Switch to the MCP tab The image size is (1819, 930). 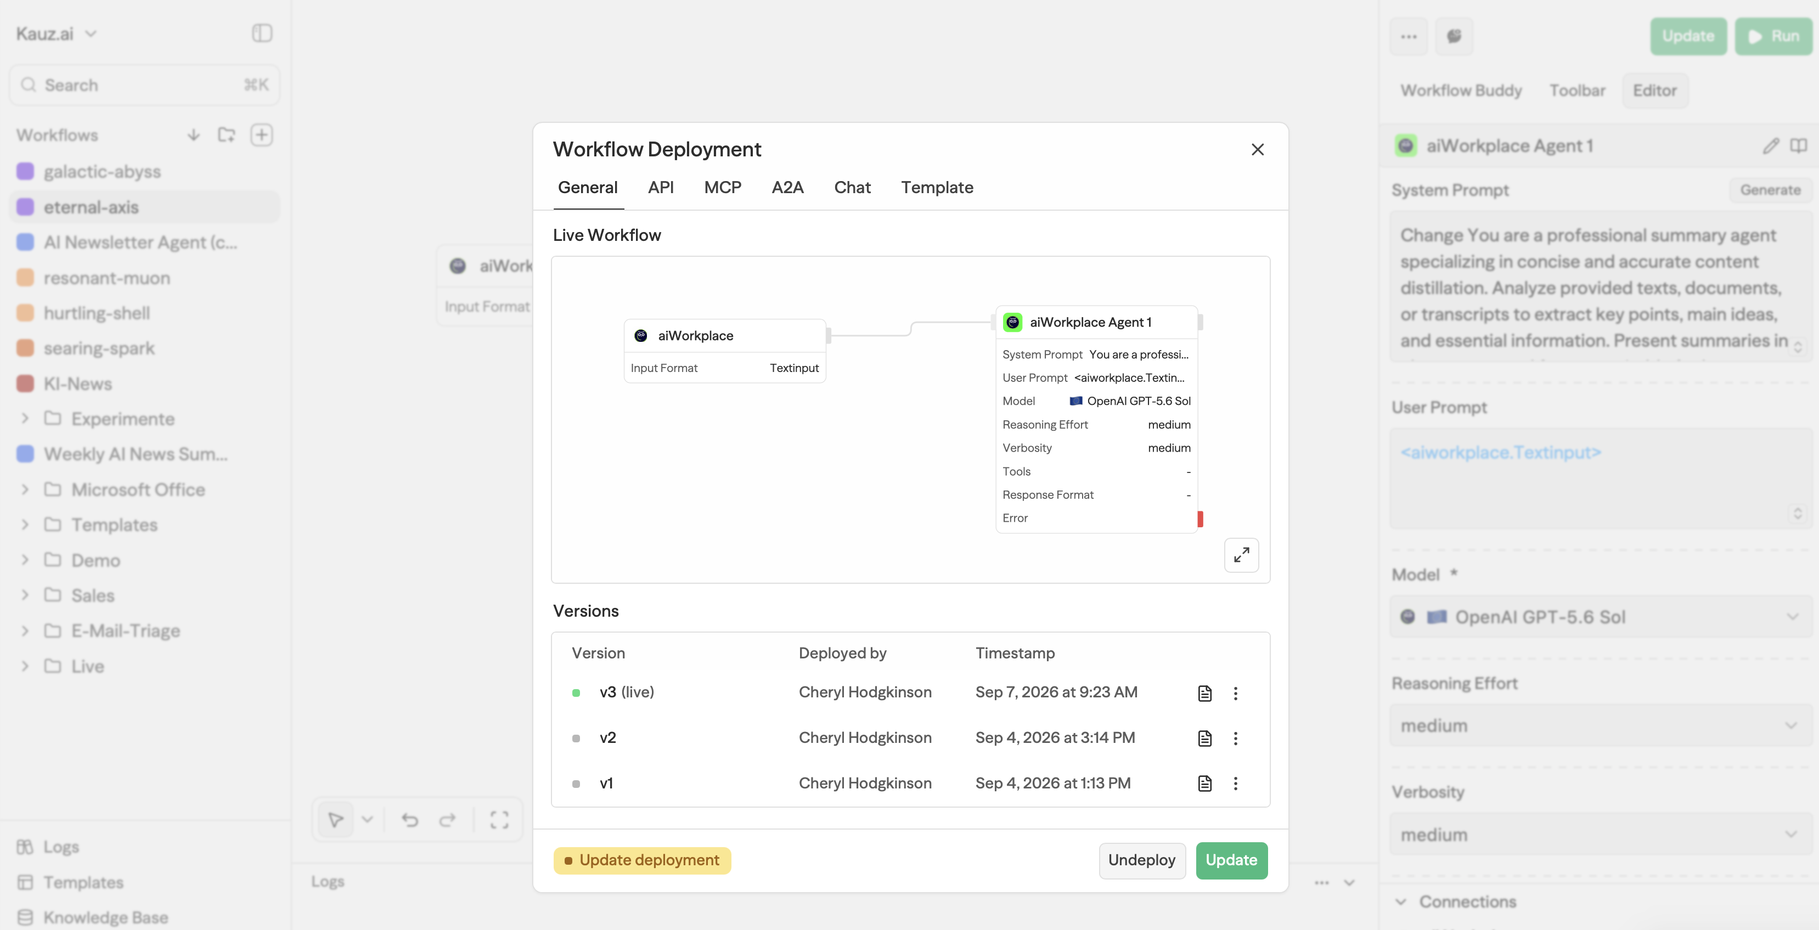click(x=722, y=187)
